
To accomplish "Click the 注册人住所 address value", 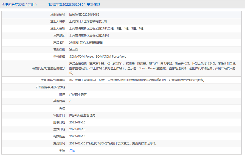I will (x=106, y=28).
